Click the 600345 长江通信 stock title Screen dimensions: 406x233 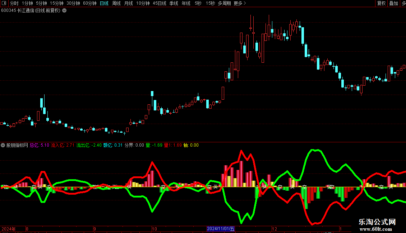click(x=31, y=10)
